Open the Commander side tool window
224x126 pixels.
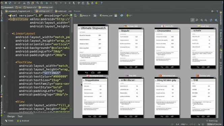[x=221, y=18]
